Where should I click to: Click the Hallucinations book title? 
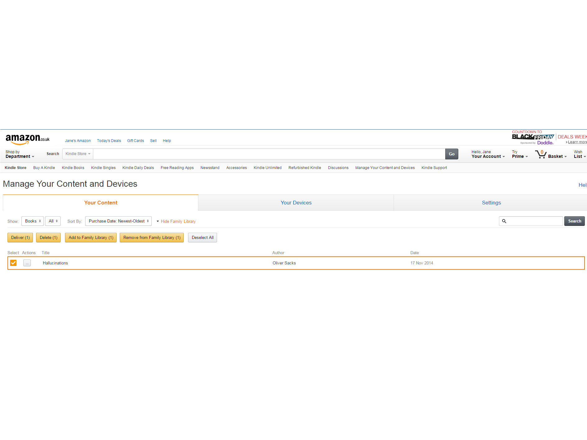click(x=55, y=263)
